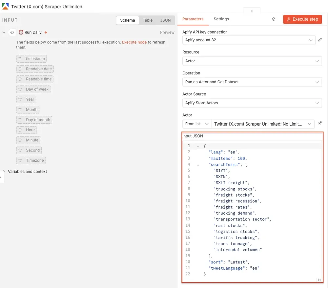
Task: Click the "rail stocks" line
Action: point(230,225)
